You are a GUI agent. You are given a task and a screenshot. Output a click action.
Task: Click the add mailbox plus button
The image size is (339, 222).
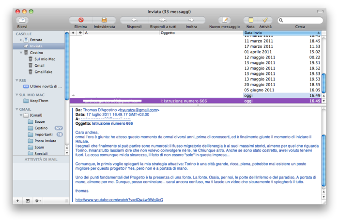18,201
